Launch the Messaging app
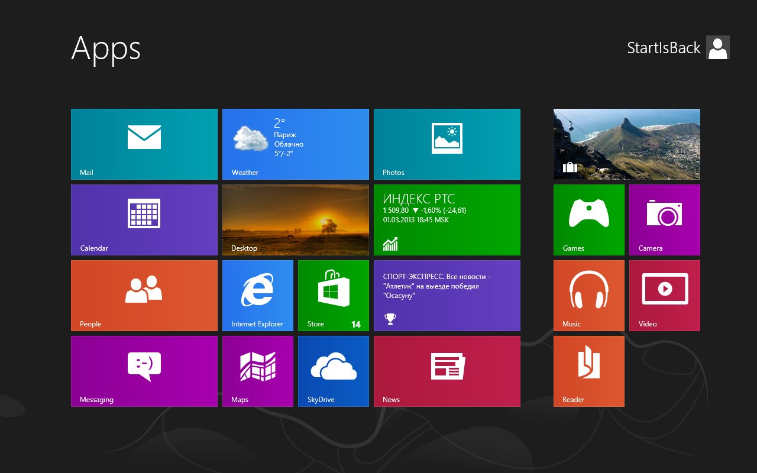 [x=144, y=371]
